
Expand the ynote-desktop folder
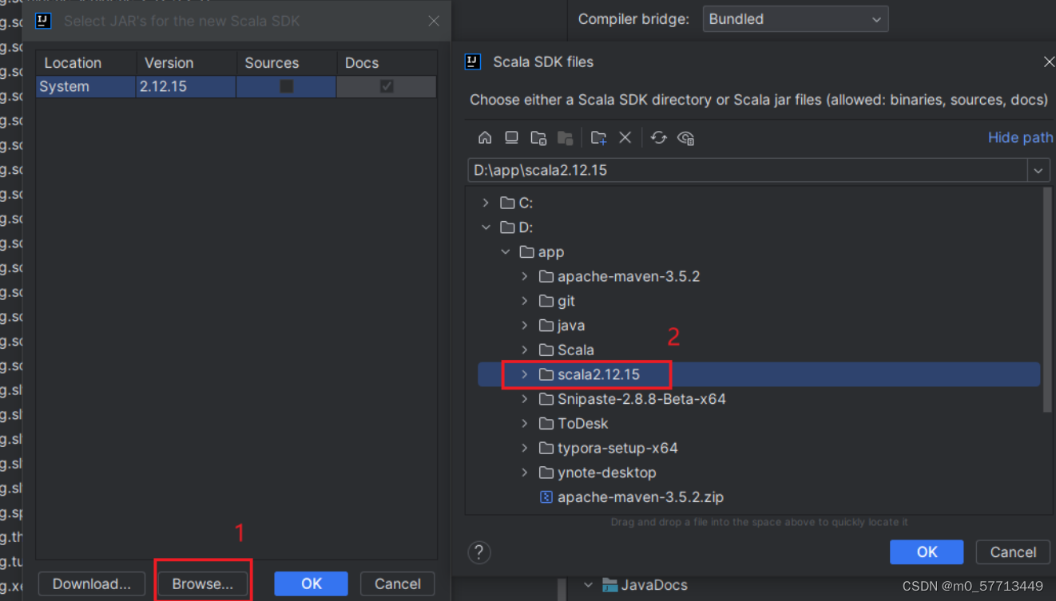point(525,472)
